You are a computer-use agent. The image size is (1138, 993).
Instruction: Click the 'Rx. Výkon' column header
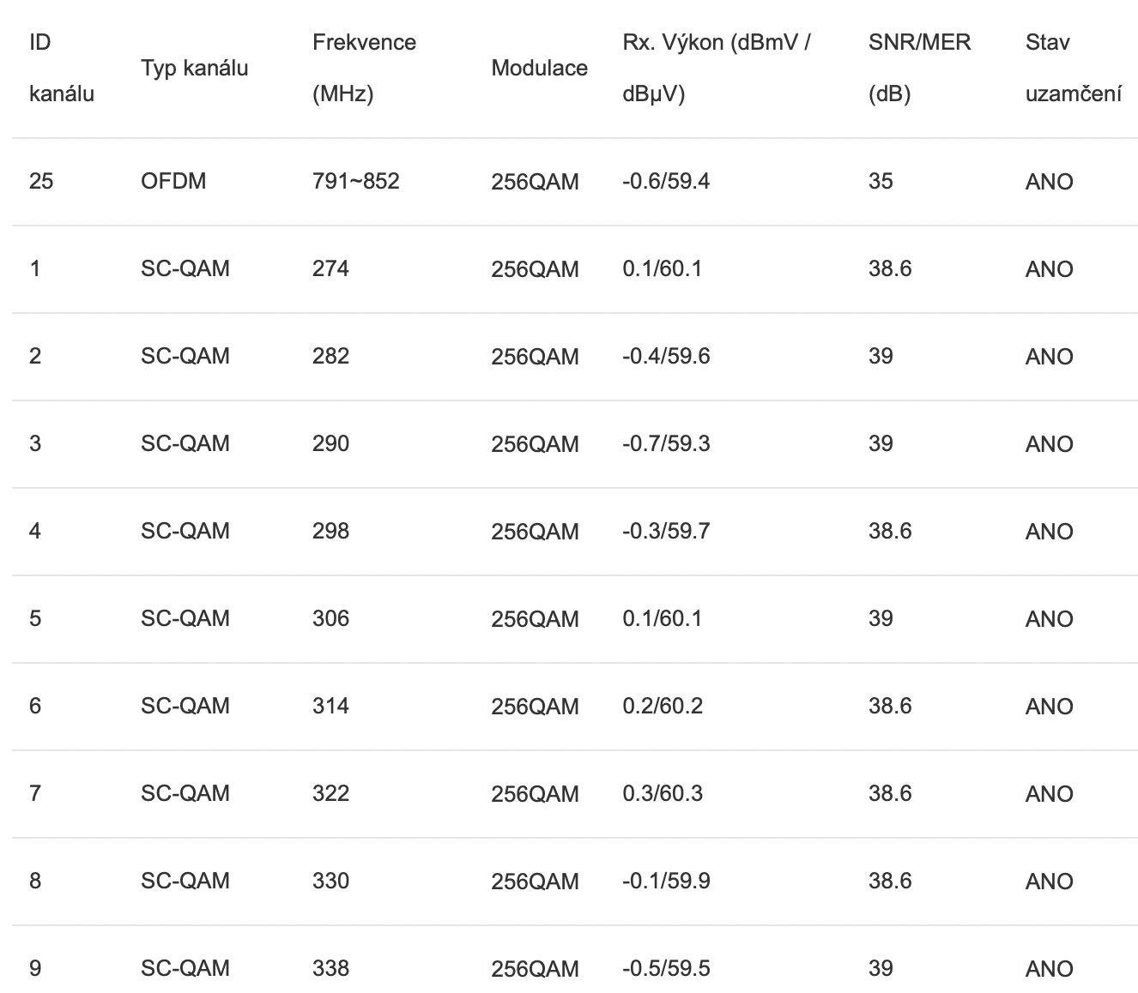[716, 68]
